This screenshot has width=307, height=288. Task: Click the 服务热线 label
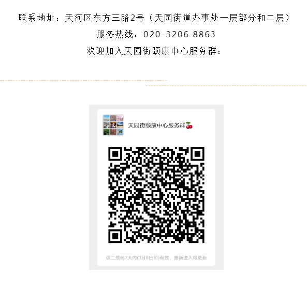(115, 34)
